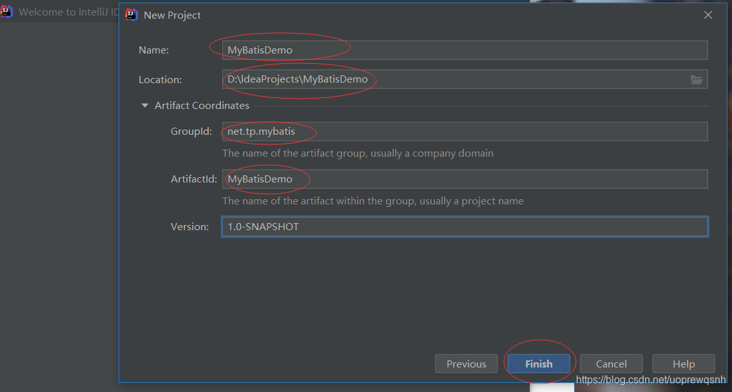Edit the GroupId field net.tp.mybatis
The width and height of the screenshot is (732, 392).
465,132
